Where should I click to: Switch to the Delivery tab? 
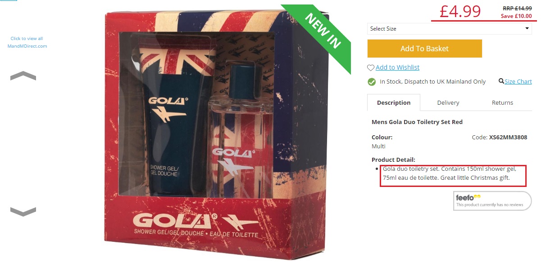[x=448, y=102]
